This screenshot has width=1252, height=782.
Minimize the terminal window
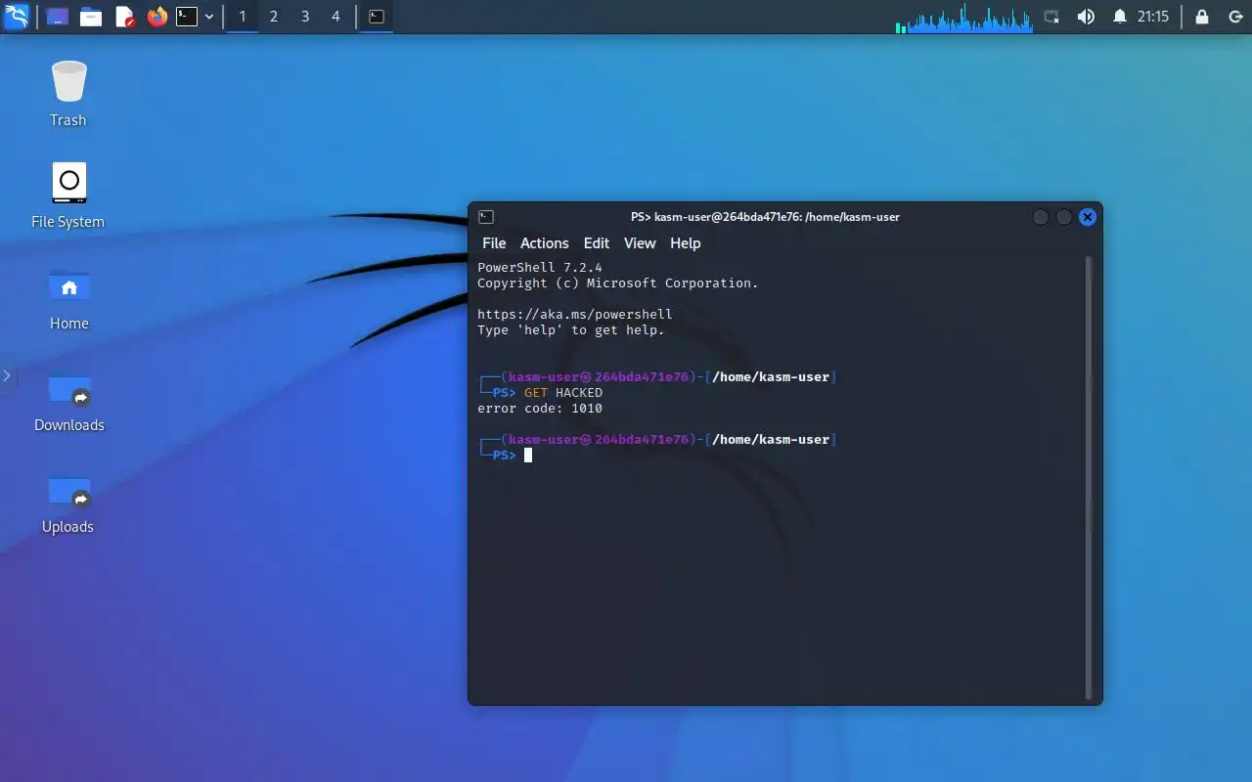(1041, 217)
